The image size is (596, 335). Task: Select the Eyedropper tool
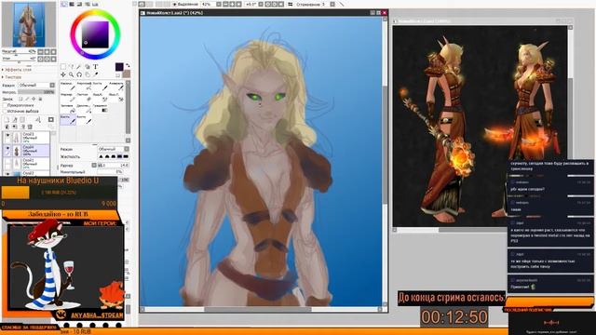pyautogui.click(x=95, y=74)
